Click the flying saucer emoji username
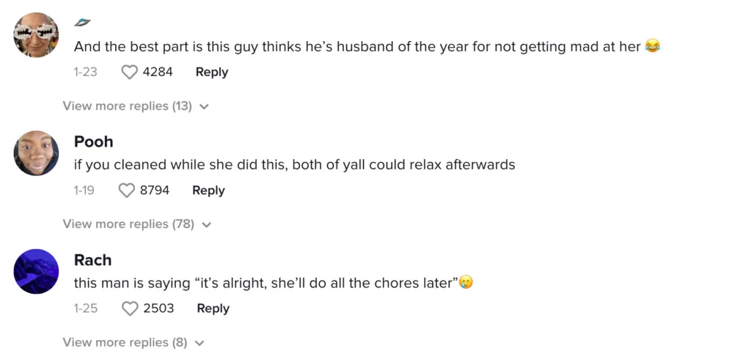751x362 pixels. [x=82, y=23]
